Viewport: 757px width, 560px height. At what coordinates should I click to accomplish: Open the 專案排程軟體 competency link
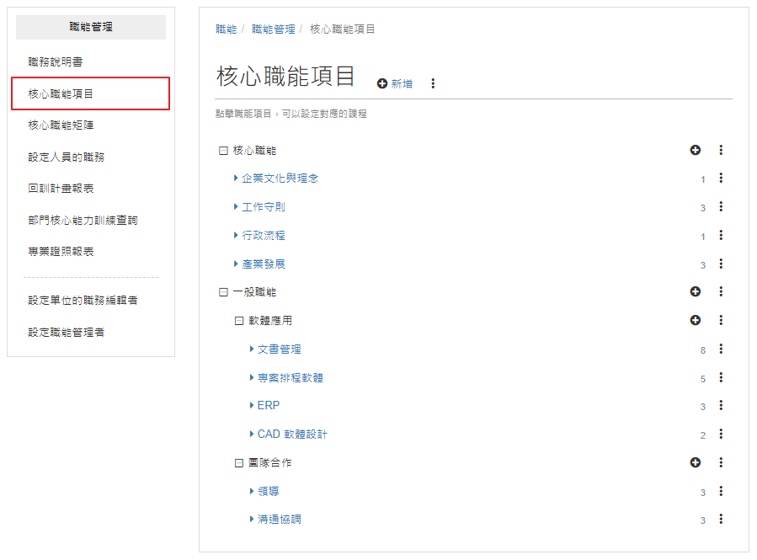[x=291, y=378]
